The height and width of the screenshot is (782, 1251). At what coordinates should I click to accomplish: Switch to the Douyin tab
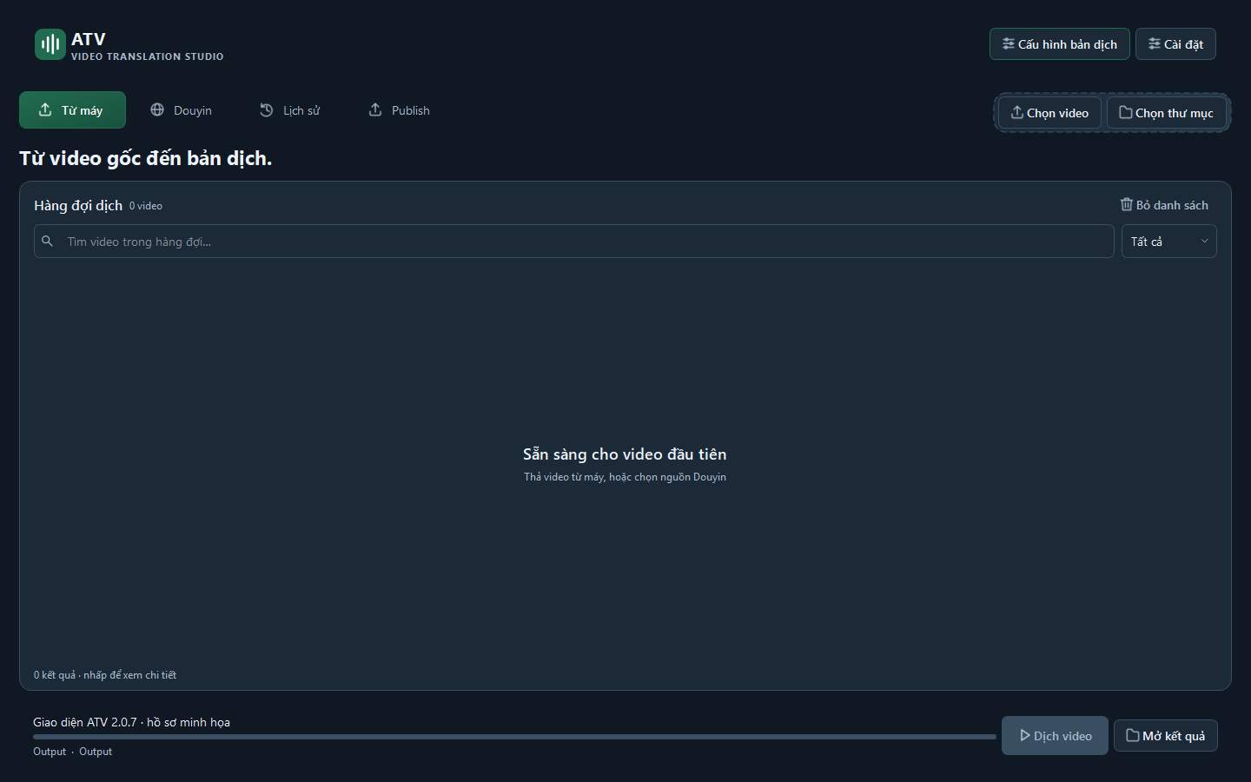point(181,110)
